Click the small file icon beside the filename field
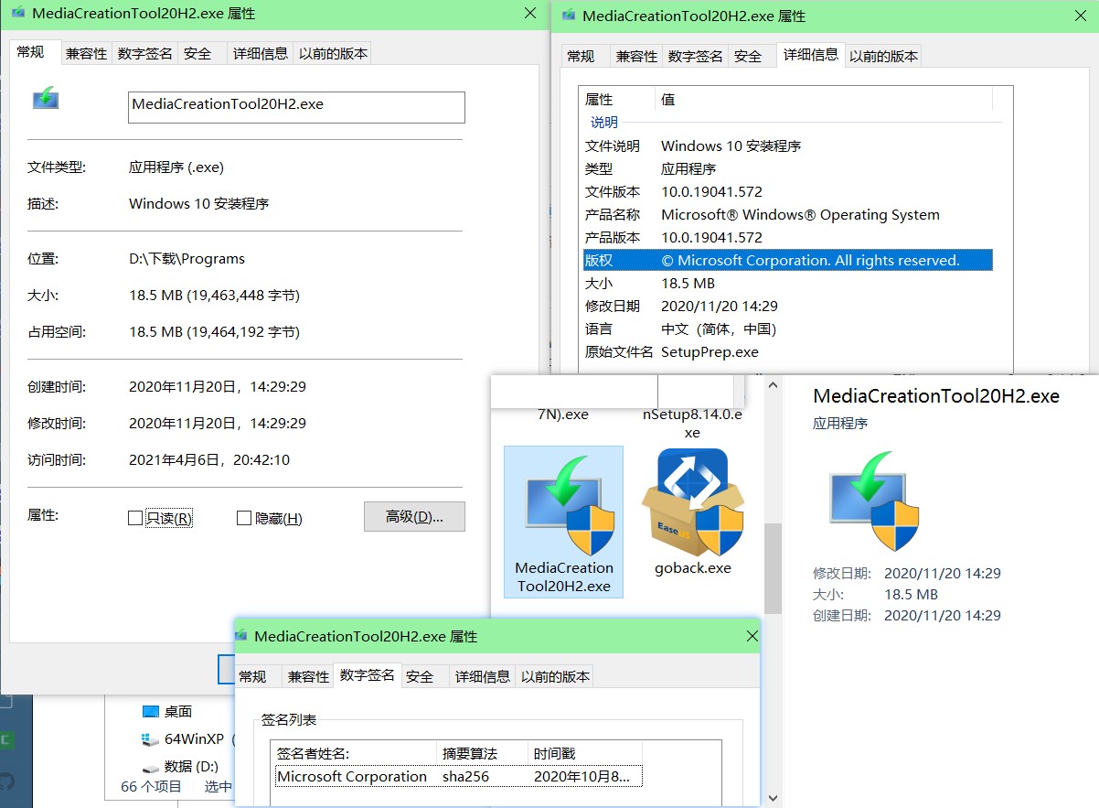 pos(46,98)
